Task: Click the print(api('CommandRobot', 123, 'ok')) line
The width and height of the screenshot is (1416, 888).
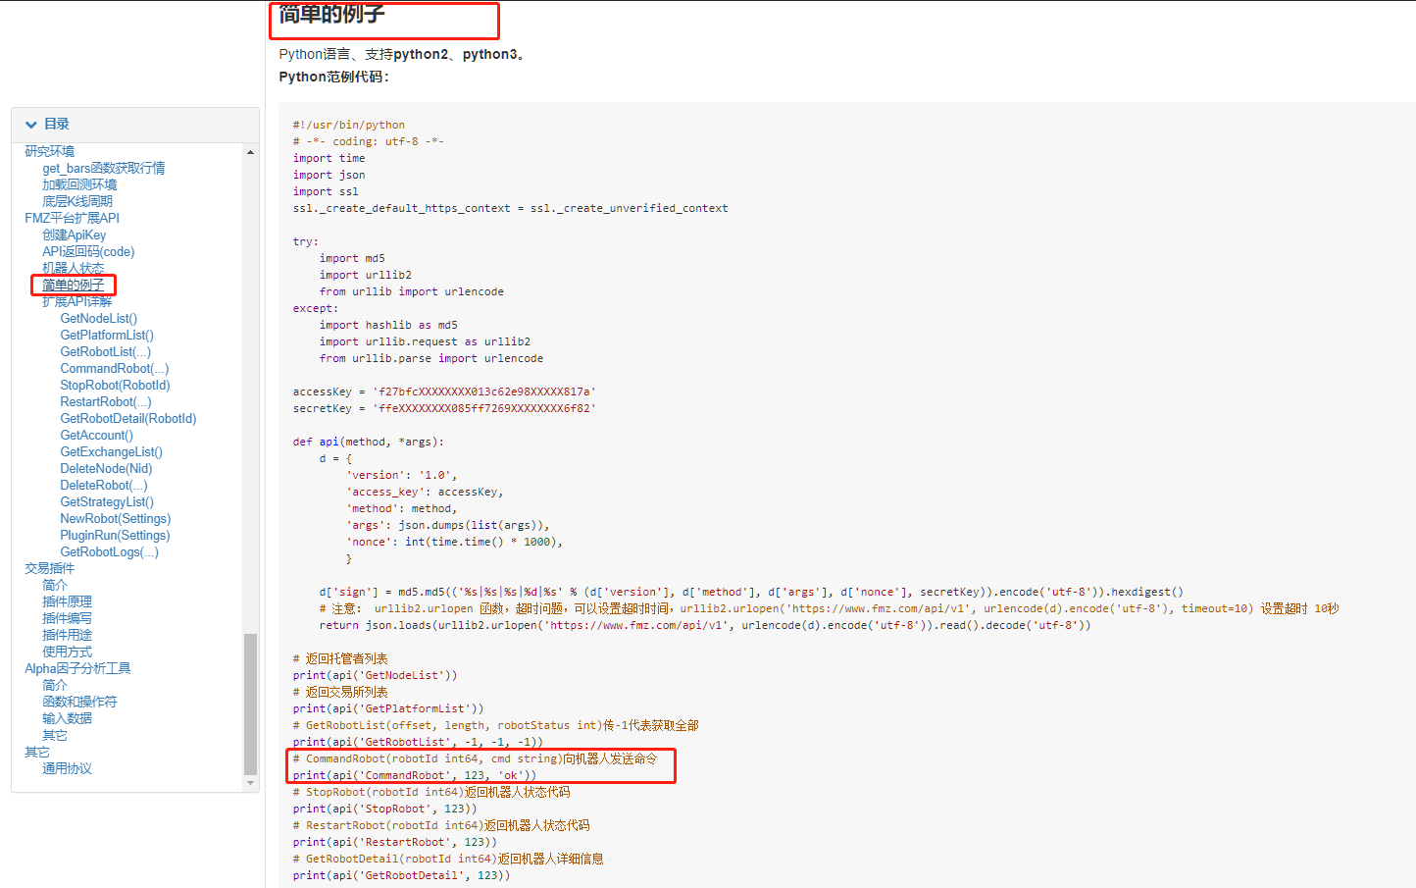Action: pos(415,775)
